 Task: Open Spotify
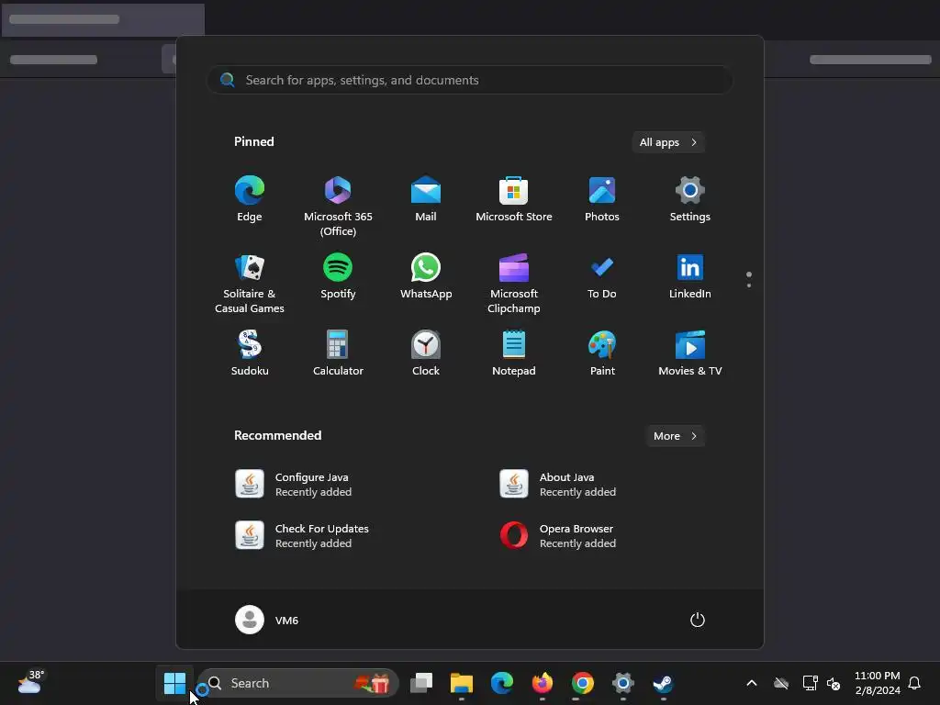click(338, 277)
